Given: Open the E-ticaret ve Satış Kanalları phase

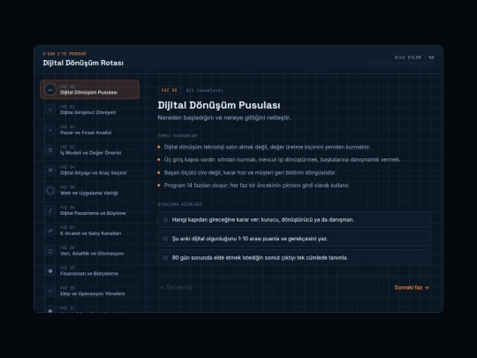Looking at the screenshot, I should (x=90, y=231).
